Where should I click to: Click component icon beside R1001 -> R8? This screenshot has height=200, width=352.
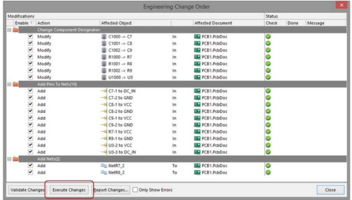coord(104,64)
